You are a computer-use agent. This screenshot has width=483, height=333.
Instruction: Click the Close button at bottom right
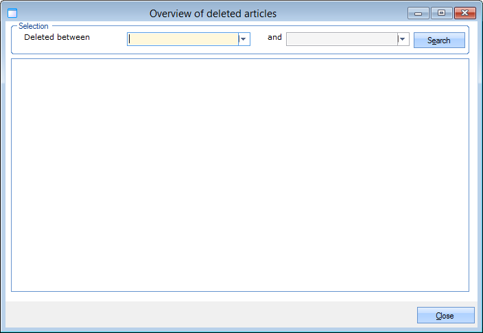445,315
